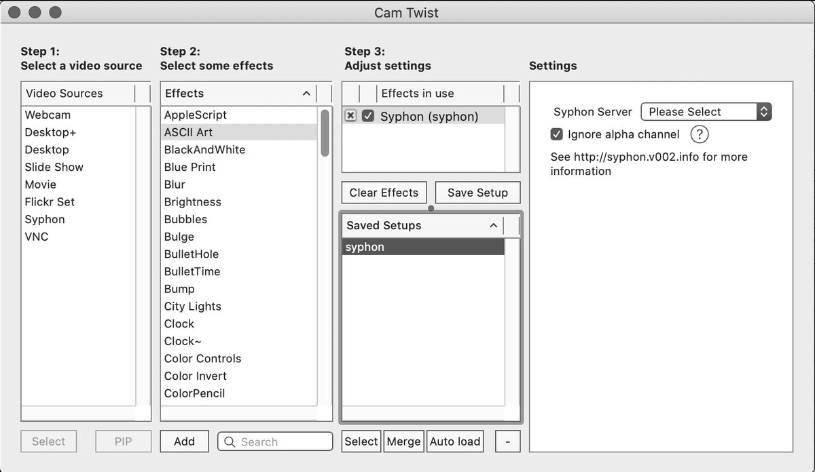The image size is (815, 472).
Task: Click the Effects in use column header
Action: pos(440,94)
